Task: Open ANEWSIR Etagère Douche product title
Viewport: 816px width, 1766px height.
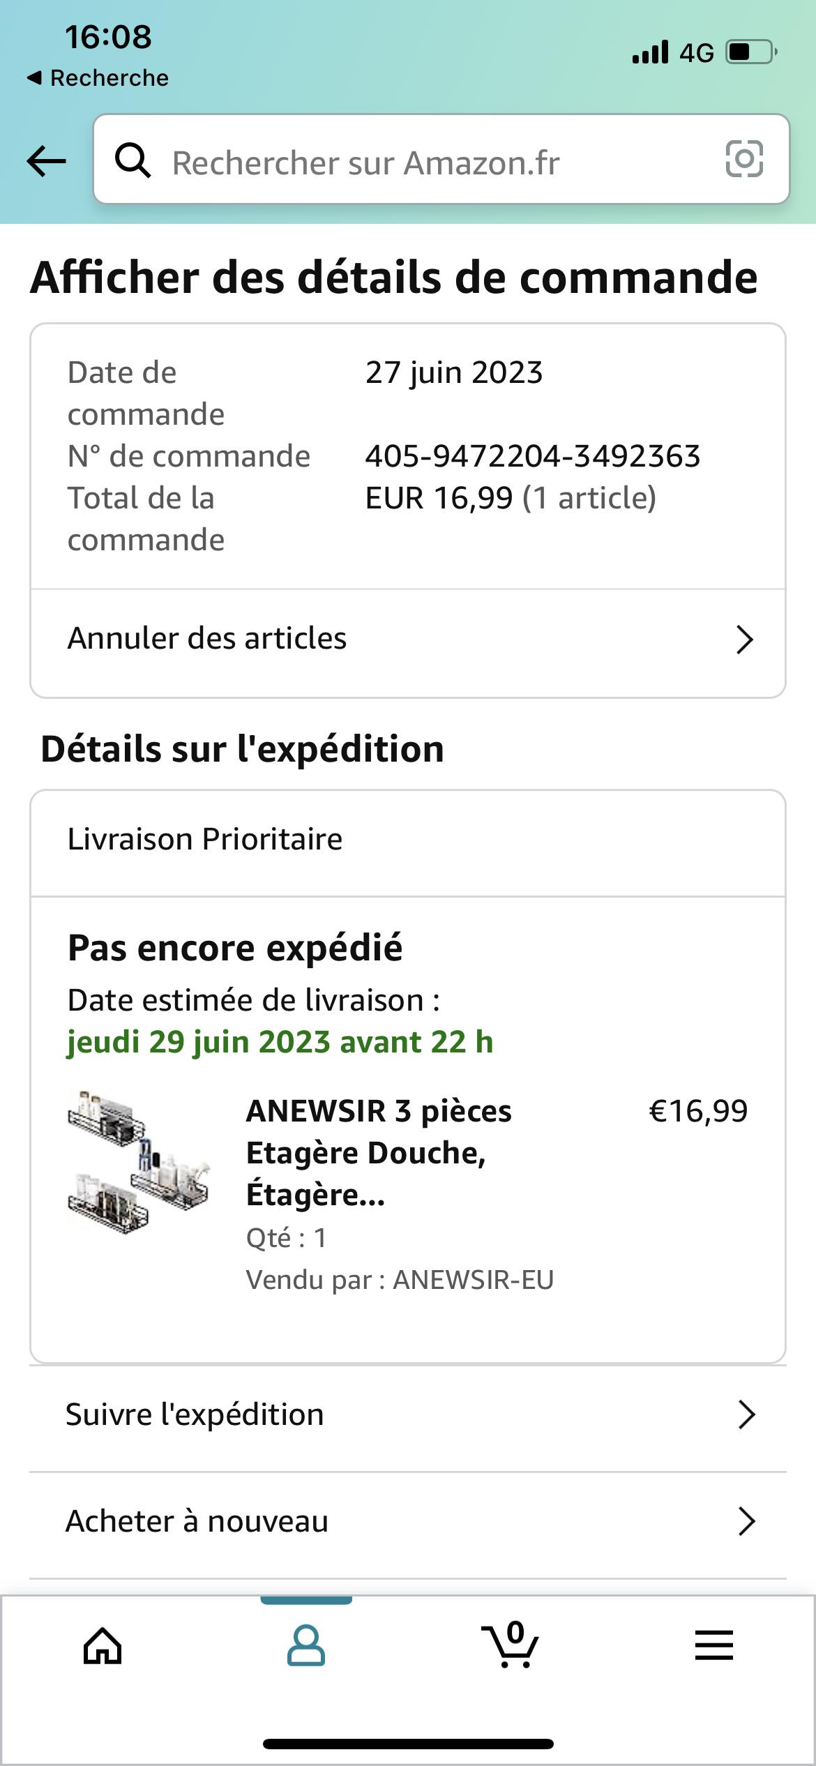Action: pyautogui.click(x=379, y=1153)
